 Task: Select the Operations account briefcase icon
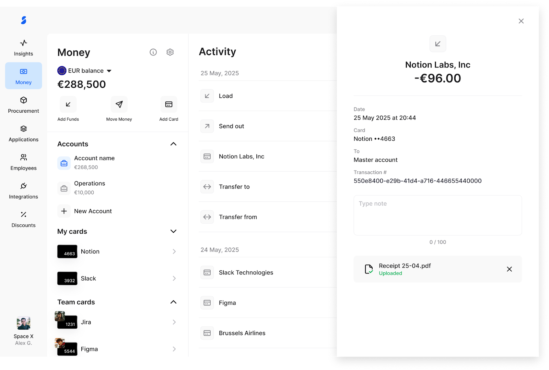point(64,188)
